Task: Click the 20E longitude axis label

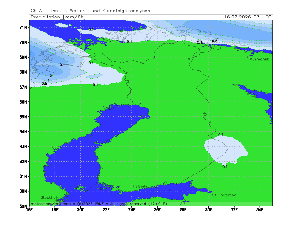Action: (x=80, y=209)
